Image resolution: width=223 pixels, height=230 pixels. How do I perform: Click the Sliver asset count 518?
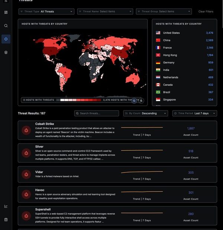(x=191, y=151)
